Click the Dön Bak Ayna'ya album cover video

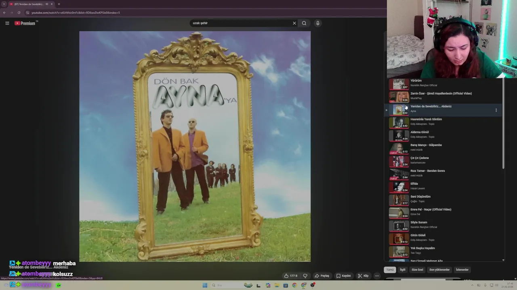tap(195, 147)
